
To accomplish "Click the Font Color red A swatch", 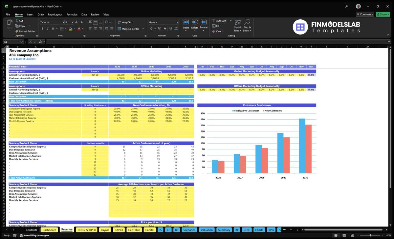I will (79, 29).
